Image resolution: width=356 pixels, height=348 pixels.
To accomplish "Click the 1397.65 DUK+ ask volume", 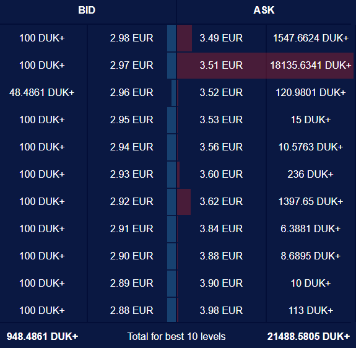I will (x=310, y=201).
